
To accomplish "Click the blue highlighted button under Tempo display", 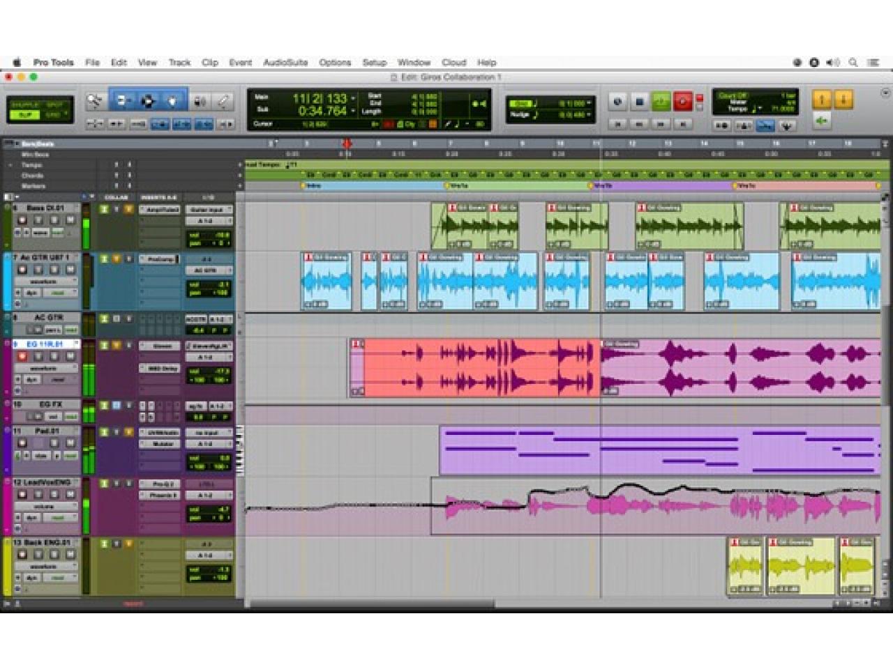I will (x=765, y=125).
